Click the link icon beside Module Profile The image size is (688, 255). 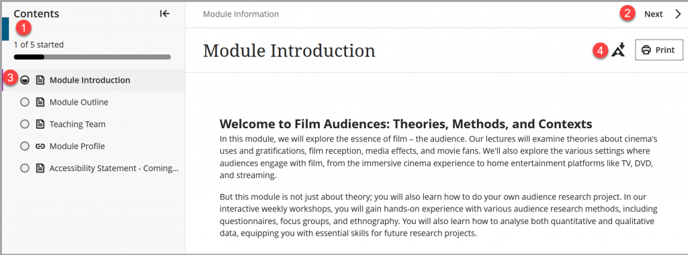coord(40,146)
